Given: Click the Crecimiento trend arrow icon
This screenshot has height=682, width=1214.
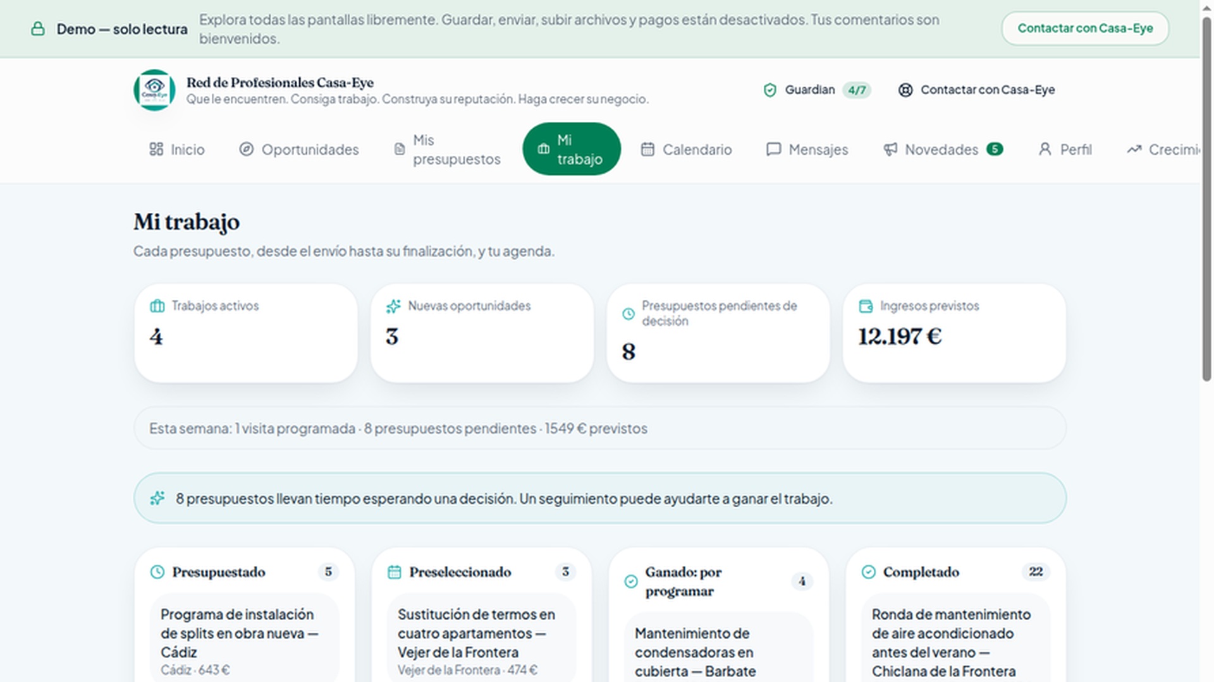Looking at the screenshot, I should pyautogui.click(x=1134, y=149).
